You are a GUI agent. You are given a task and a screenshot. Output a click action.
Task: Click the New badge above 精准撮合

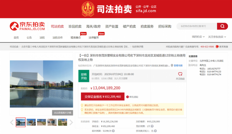[x=83, y=34]
